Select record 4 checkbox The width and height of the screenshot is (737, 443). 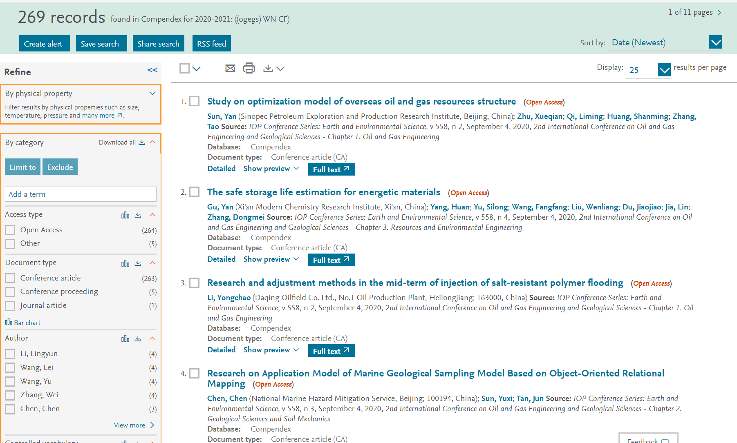coord(195,373)
